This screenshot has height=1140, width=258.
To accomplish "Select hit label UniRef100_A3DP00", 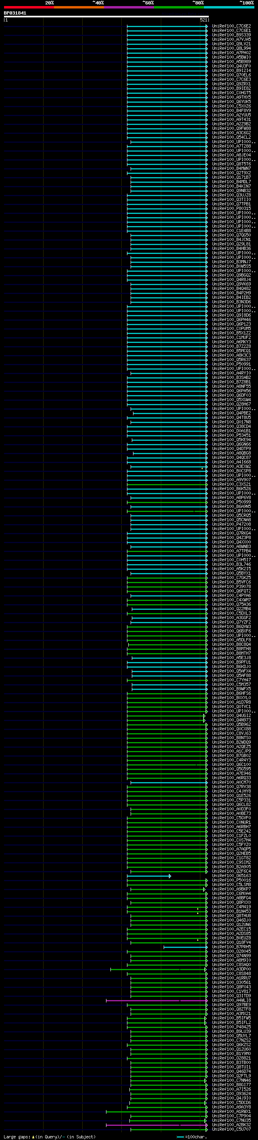I will click(231, 969).
